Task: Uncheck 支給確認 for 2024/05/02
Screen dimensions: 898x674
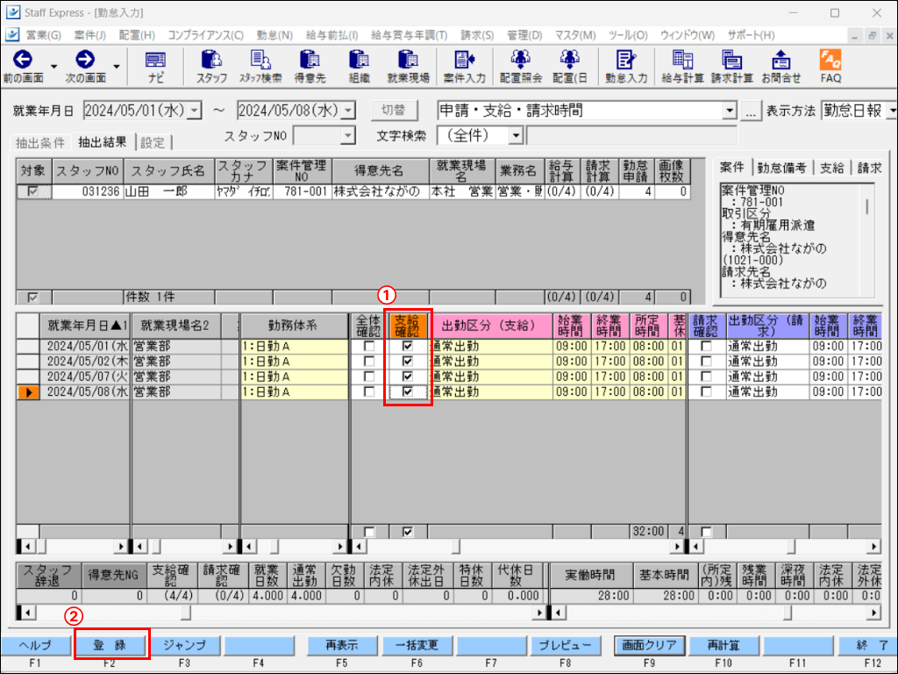Action: coord(407,361)
